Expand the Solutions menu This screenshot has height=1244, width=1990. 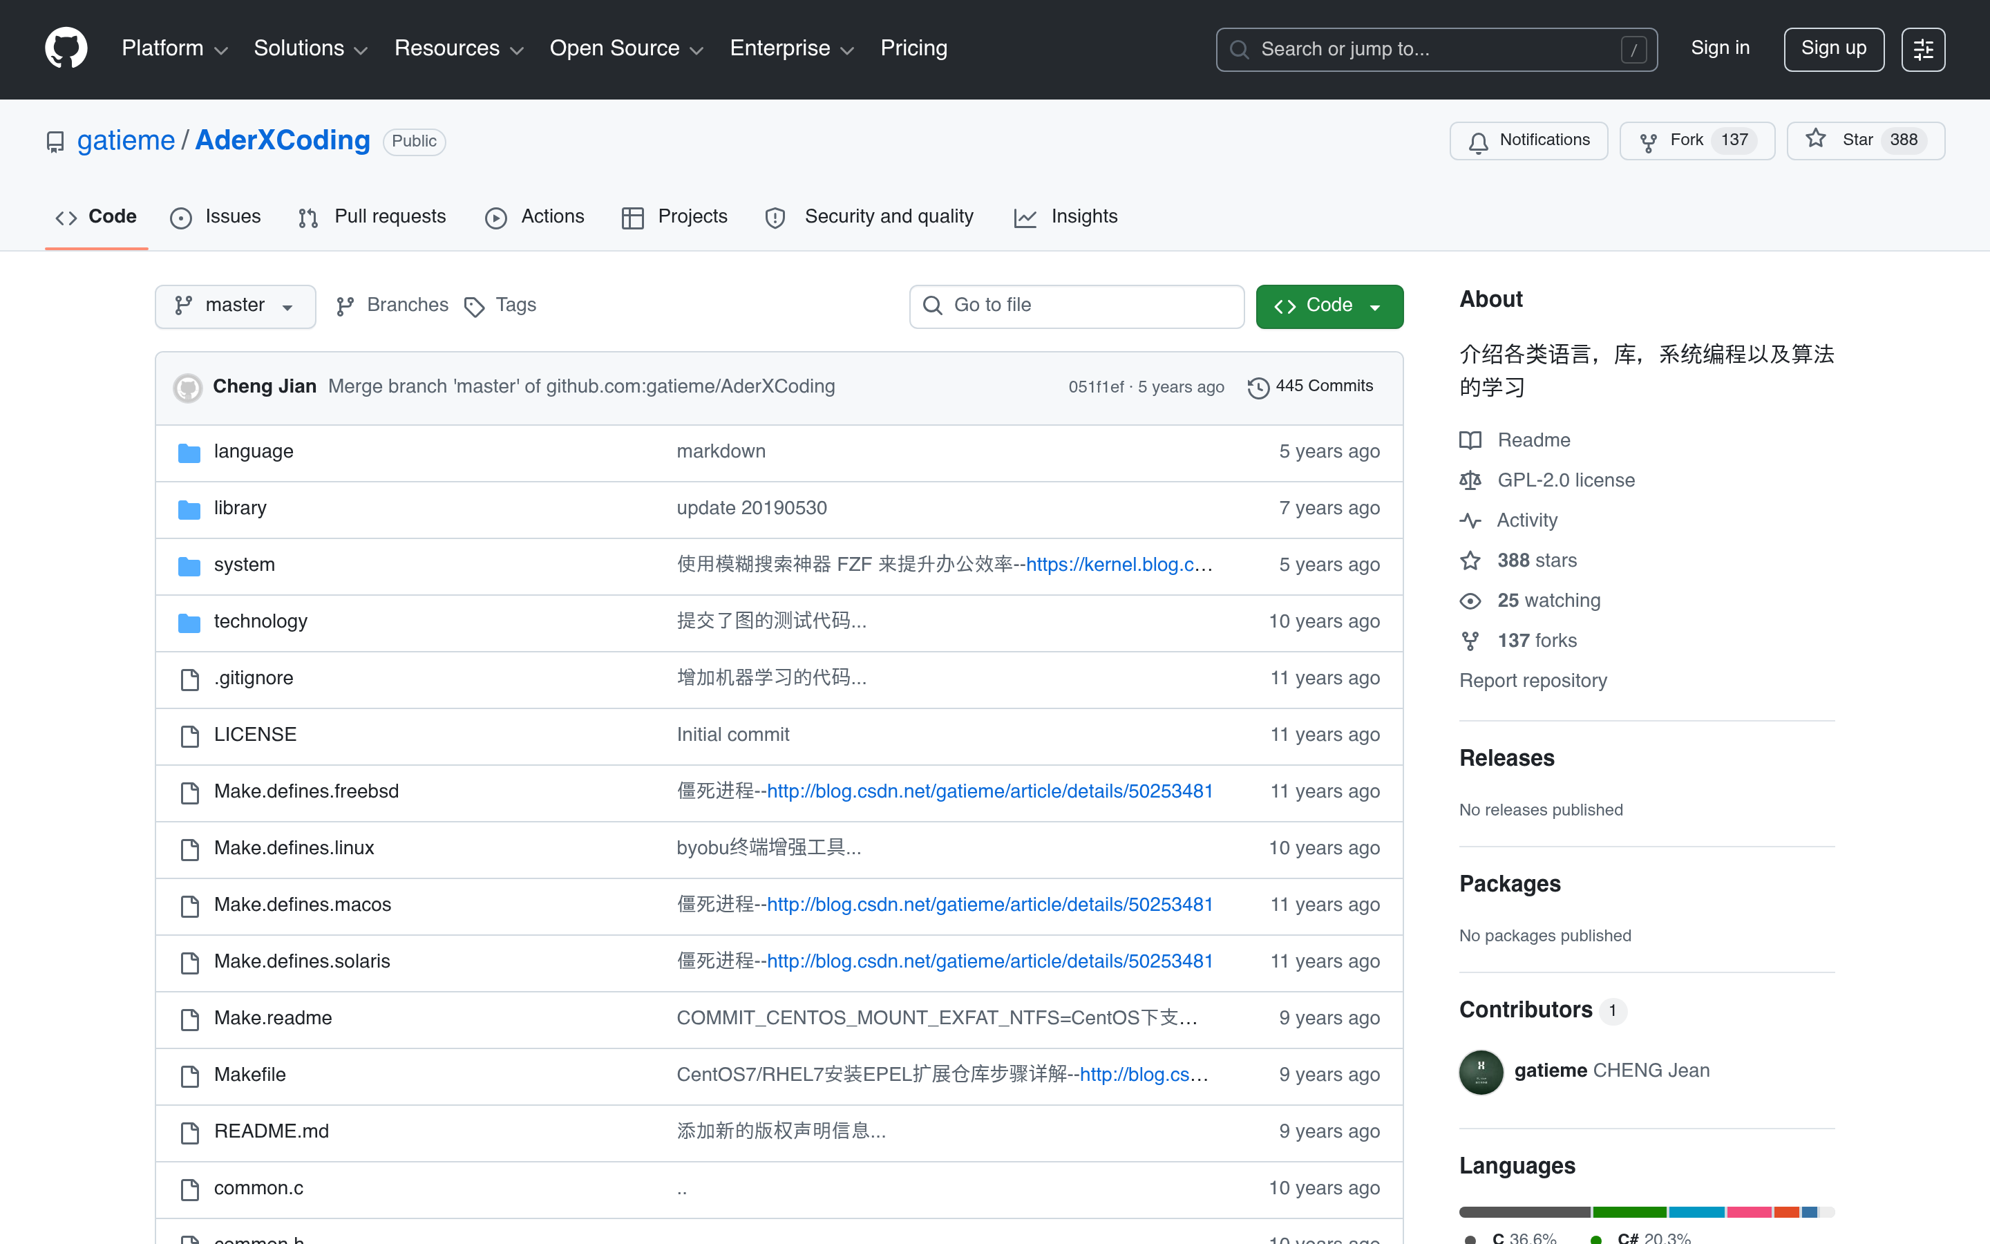click(x=310, y=48)
